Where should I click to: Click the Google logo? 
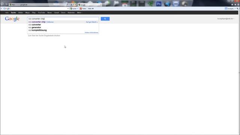coord(12,19)
